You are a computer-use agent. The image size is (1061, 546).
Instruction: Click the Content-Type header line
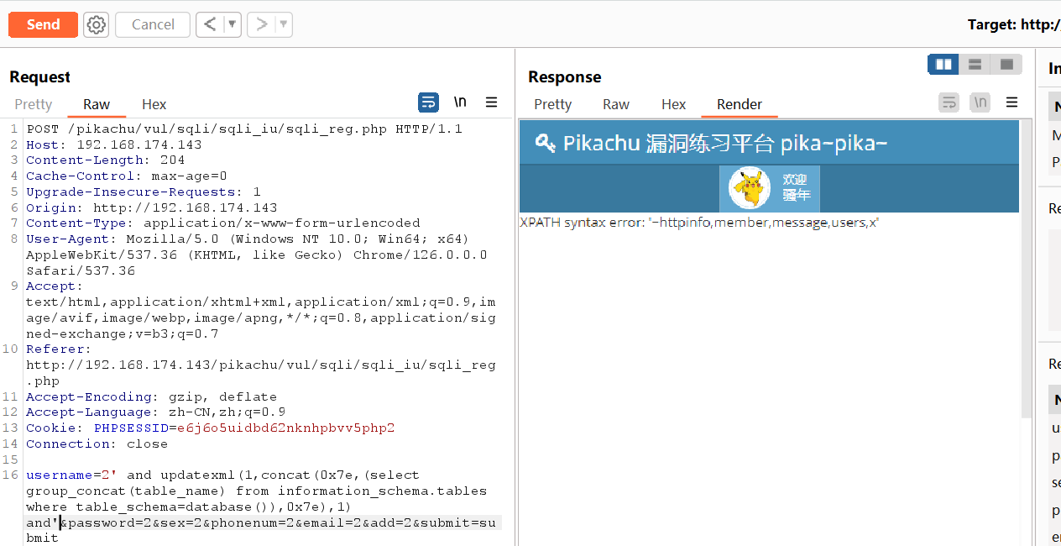(x=223, y=223)
